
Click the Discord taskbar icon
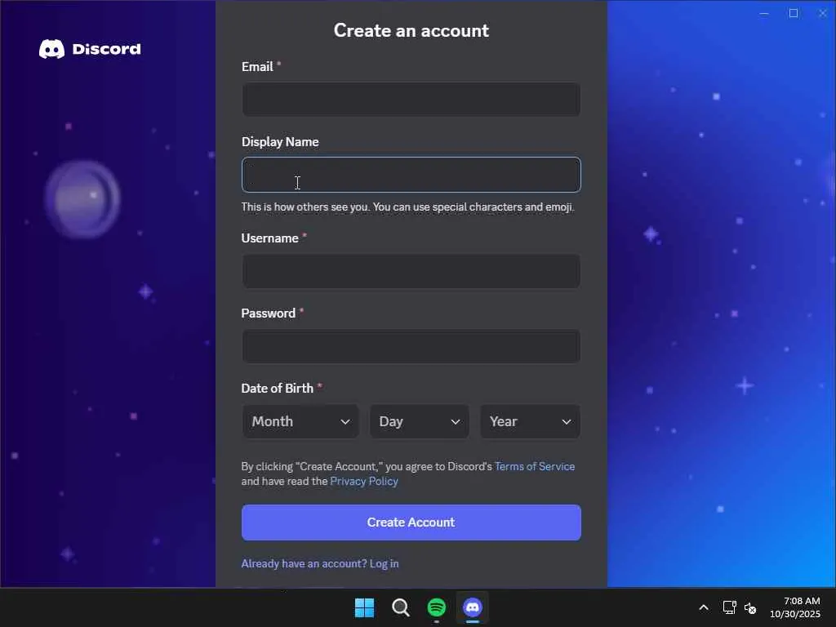(x=473, y=607)
